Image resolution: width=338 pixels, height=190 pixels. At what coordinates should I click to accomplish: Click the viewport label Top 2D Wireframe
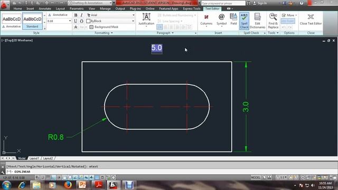tap(17, 40)
